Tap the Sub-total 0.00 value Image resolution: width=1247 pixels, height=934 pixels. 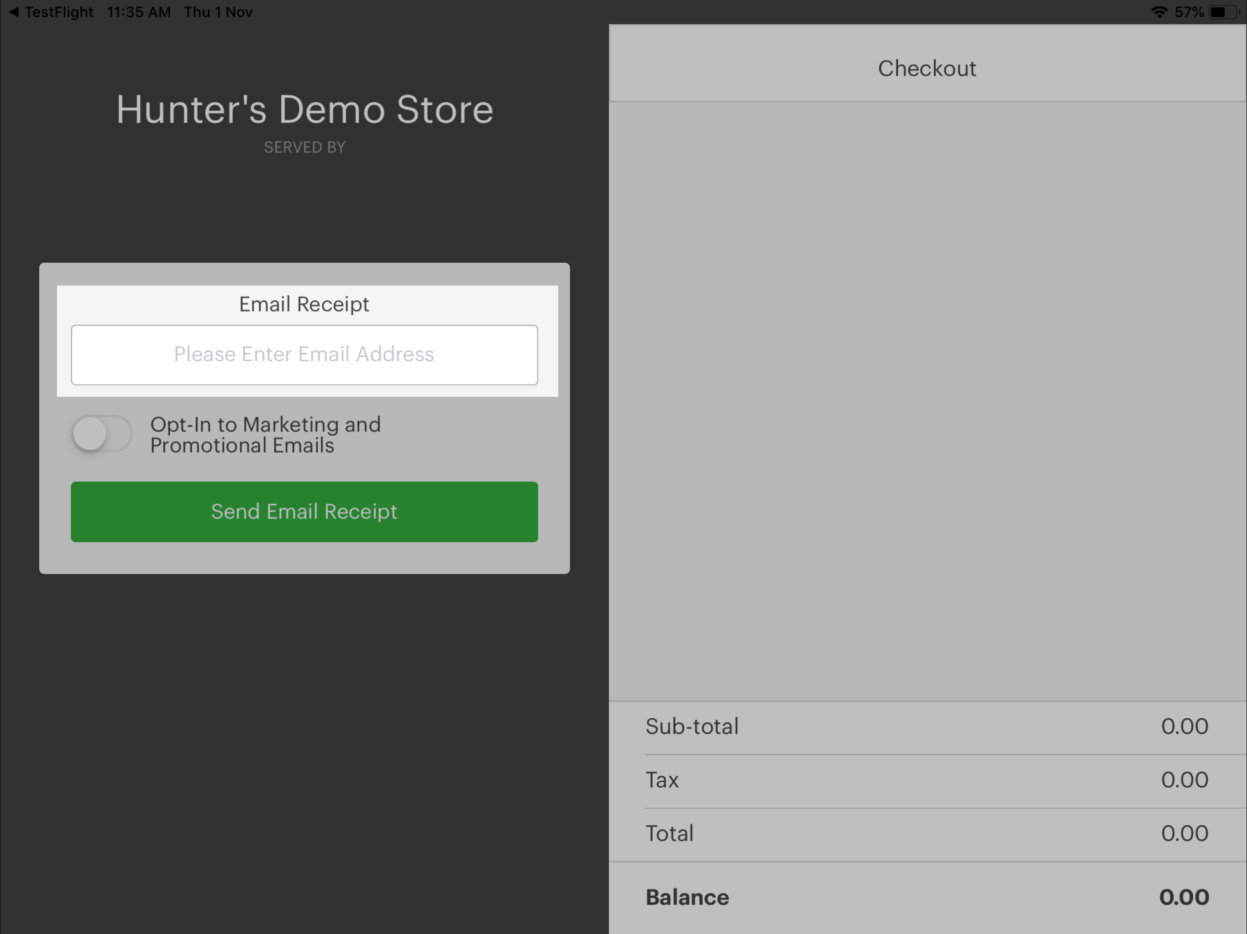1184,726
